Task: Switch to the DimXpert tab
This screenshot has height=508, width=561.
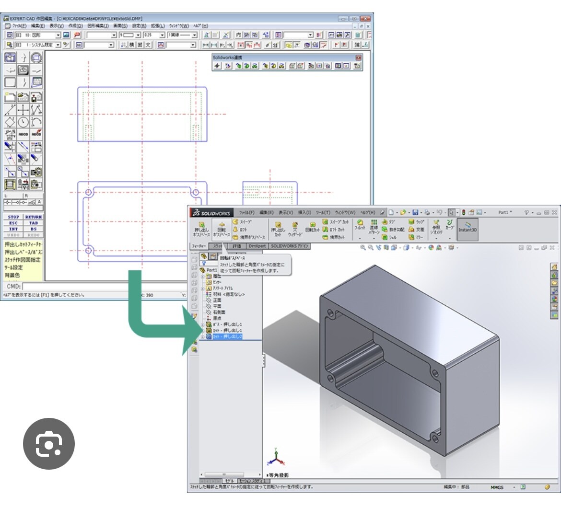Action: point(257,246)
